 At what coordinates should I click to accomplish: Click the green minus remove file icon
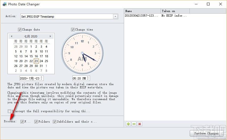coord(134,124)
